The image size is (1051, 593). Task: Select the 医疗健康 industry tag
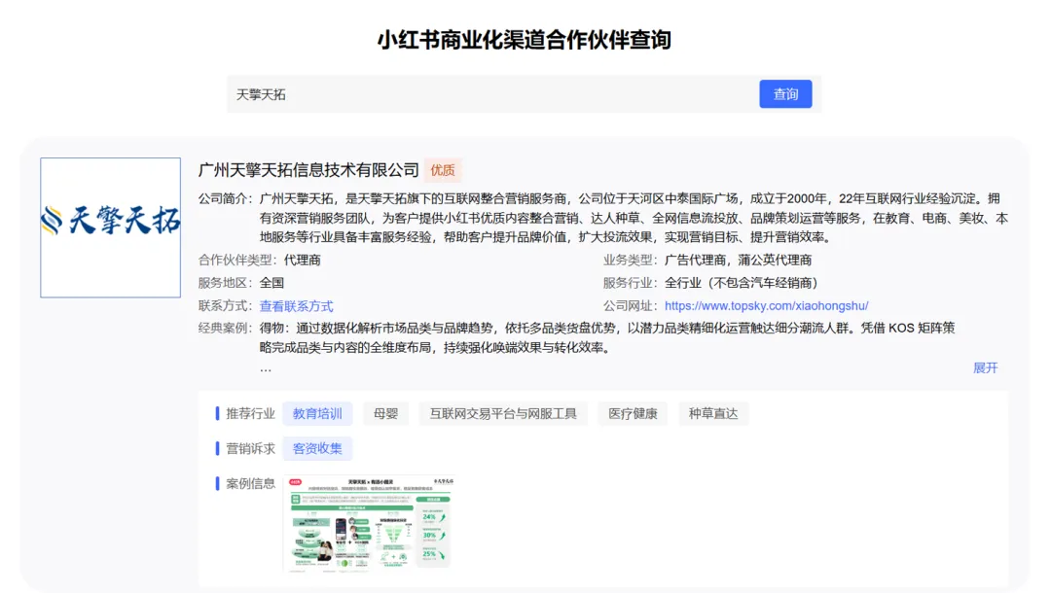tap(633, 413)
